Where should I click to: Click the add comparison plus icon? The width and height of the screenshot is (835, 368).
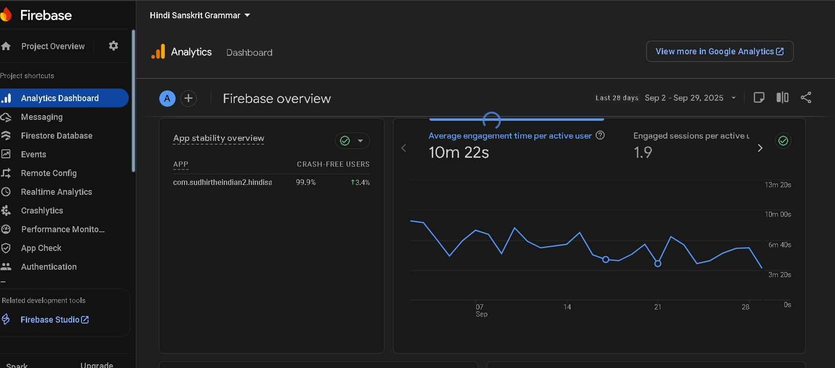pos(188,98)
